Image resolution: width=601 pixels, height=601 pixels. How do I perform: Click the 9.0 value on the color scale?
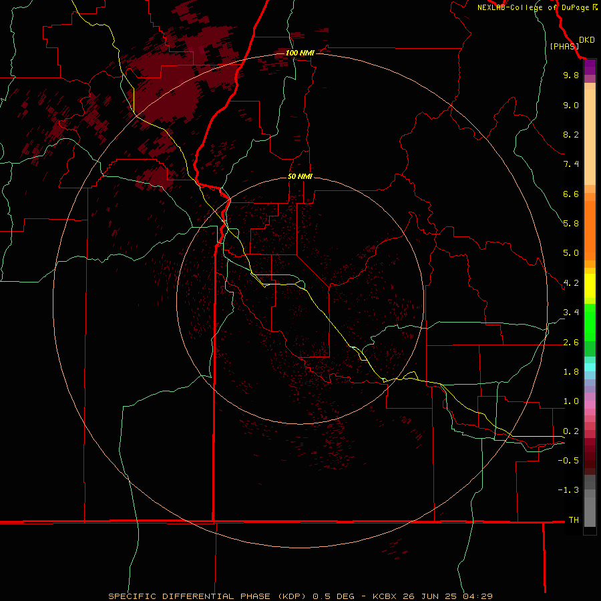coord(571,105)
